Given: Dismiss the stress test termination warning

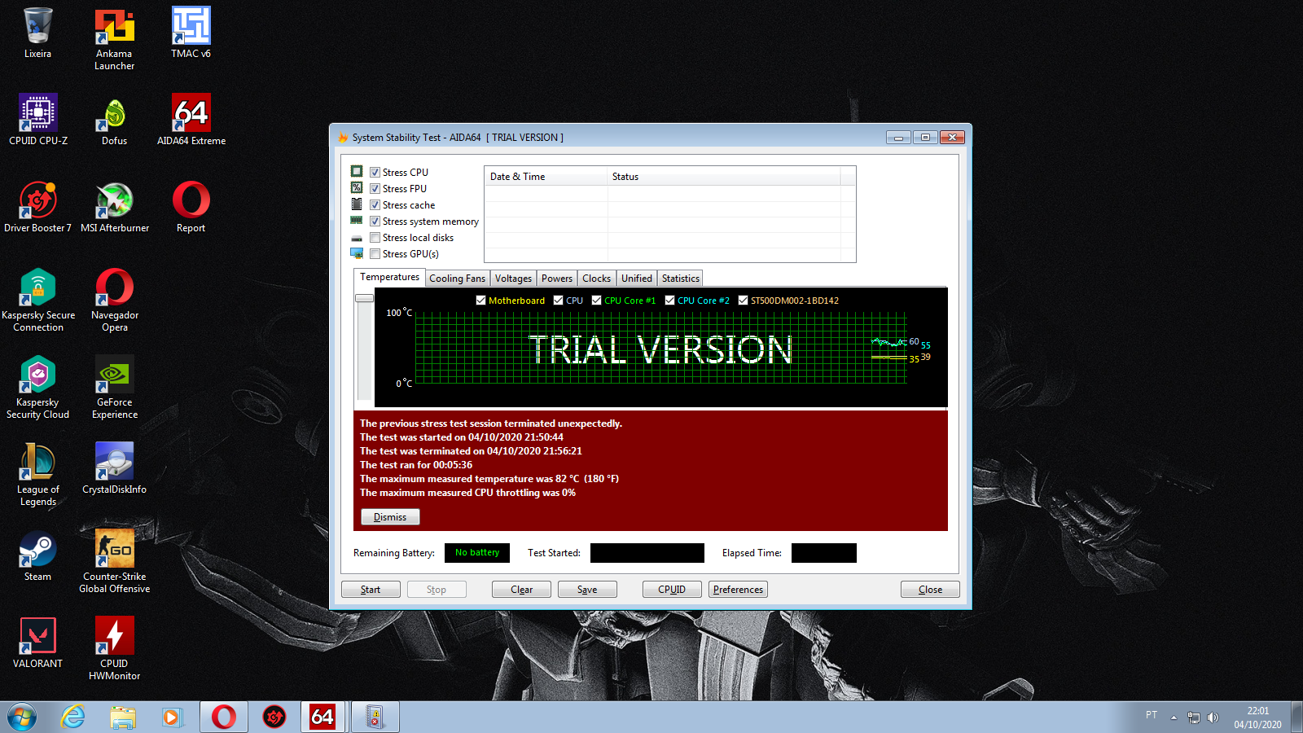Looking at the screenshot, I should pos(390,517).
